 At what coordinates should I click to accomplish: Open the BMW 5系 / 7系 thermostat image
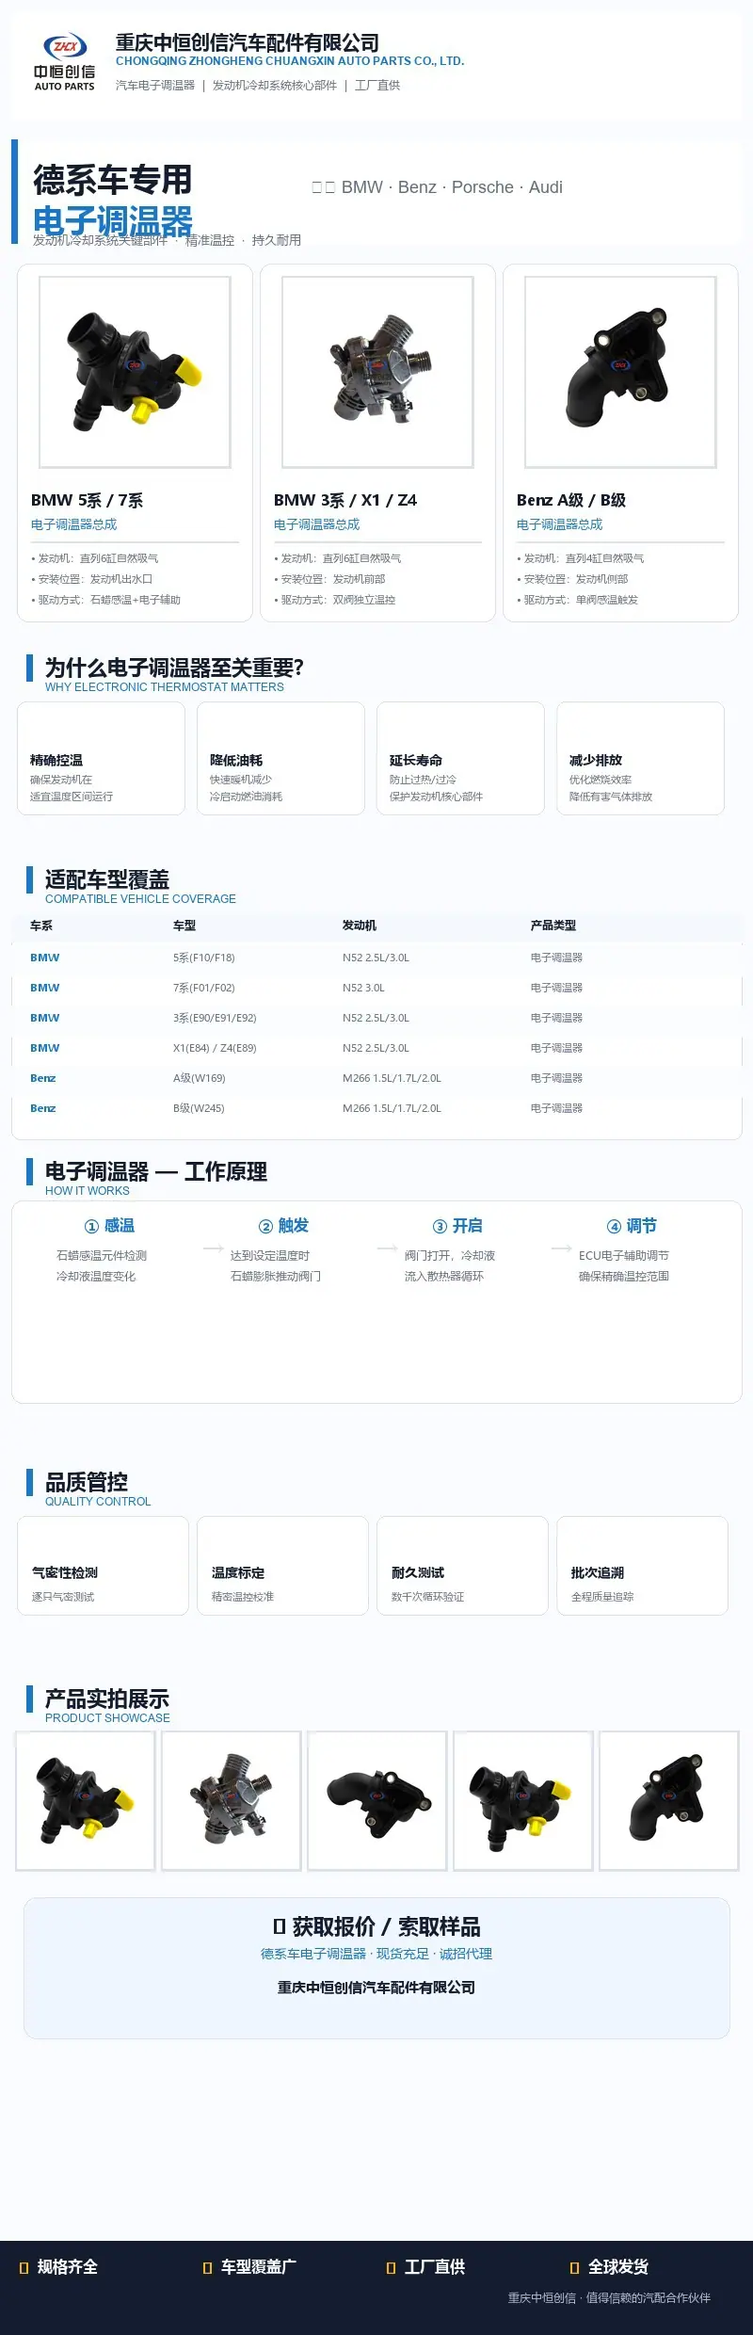tap(135, 372)
